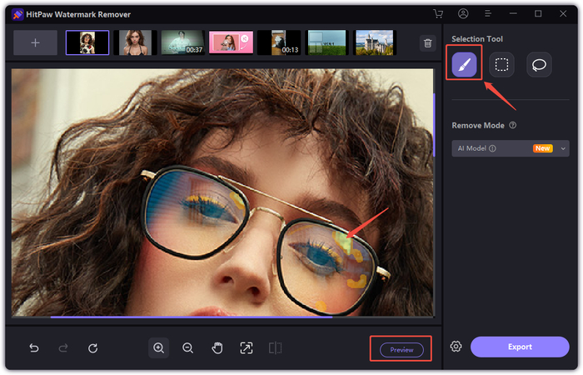Click the undo arrow icon
Screen dimensions: 583x375
[34, 348]
